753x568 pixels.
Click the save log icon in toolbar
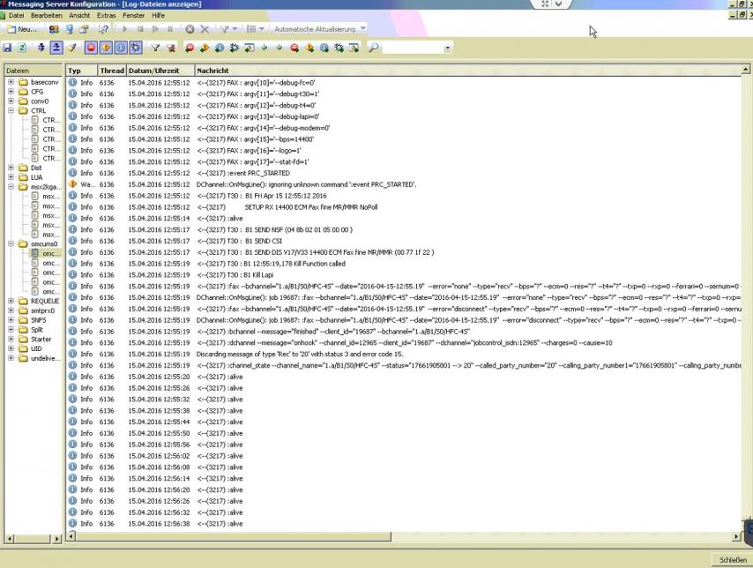[x=8, y=48]
